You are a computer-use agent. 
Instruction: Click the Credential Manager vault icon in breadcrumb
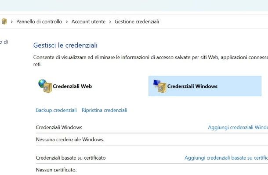[x=4, y=21]
